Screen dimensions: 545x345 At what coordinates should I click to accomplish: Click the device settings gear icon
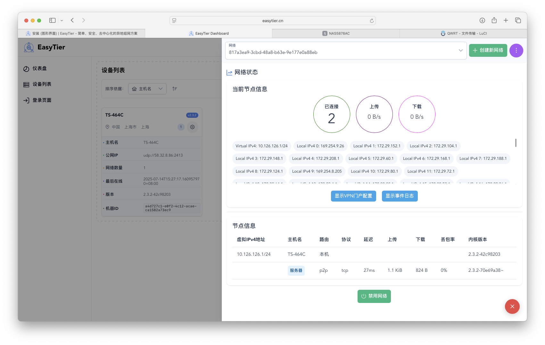192,127
